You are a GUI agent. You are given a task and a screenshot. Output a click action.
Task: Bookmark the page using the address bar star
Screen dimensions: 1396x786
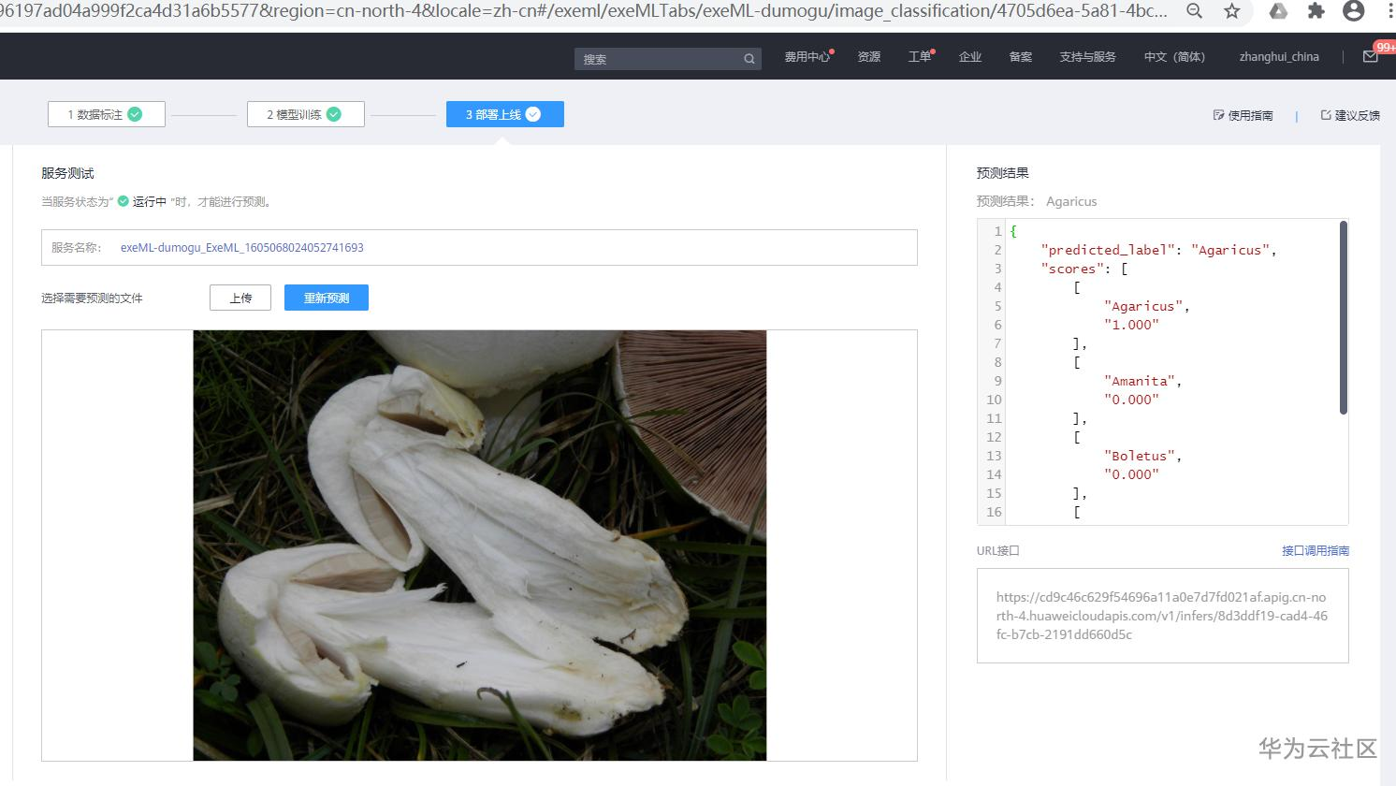(x=1232, y=12)
